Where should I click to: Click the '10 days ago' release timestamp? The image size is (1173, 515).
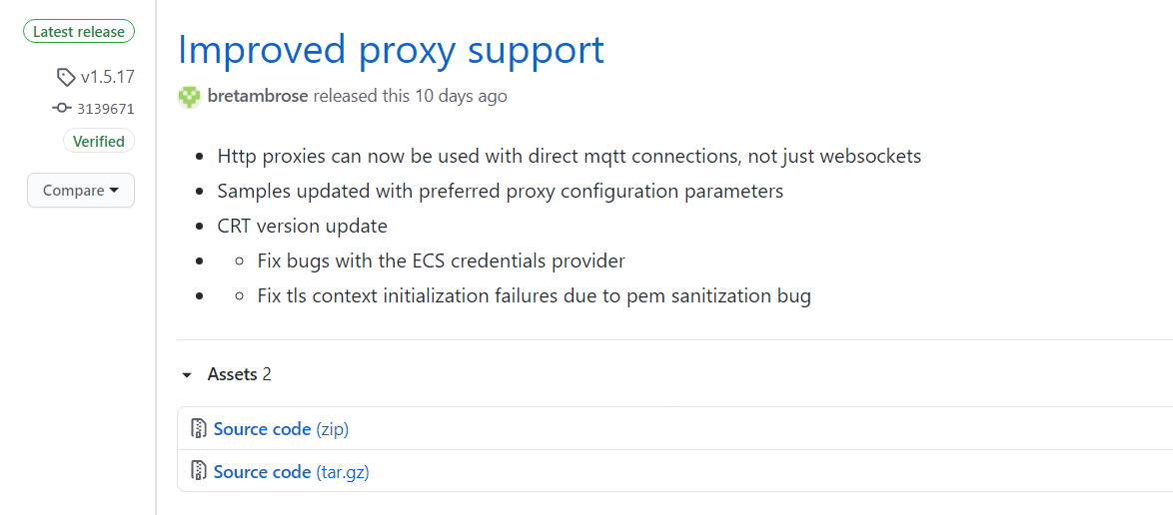click(x=463, y=96)
